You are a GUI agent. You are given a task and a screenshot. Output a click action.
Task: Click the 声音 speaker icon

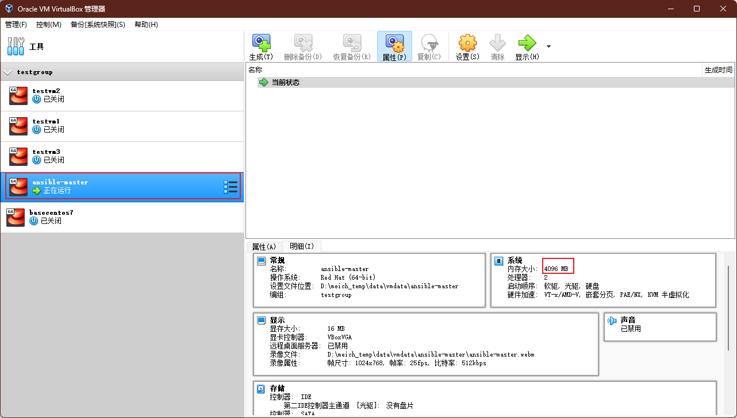click(612, 320)
